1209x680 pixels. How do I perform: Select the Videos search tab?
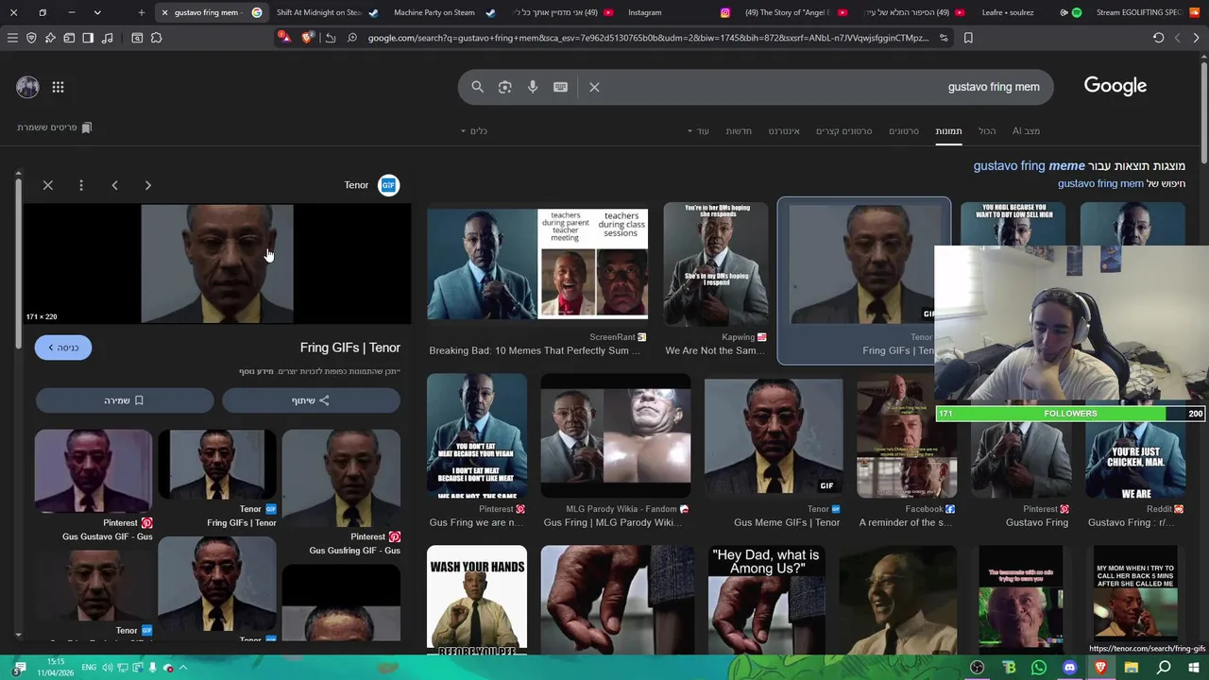tap(904, 131)
